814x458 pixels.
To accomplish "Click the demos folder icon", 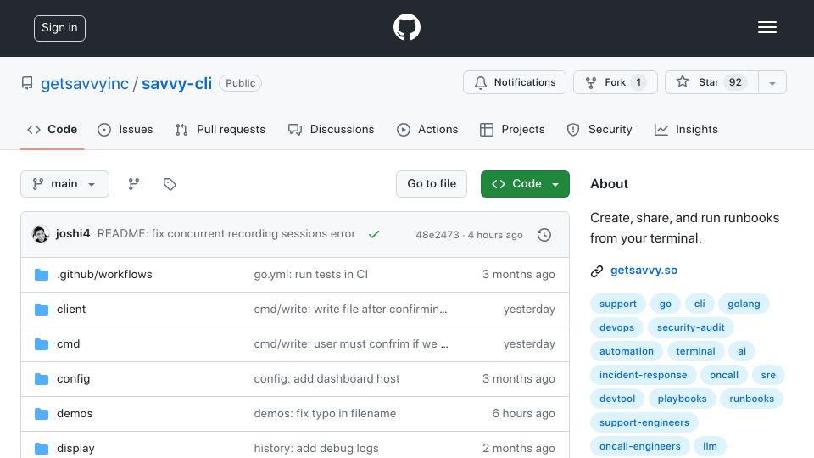I will [x=42, y=414].
